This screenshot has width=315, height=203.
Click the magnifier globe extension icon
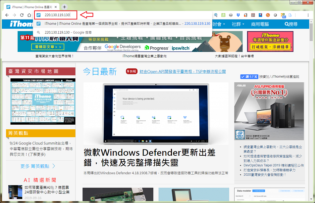coord(216,15)
